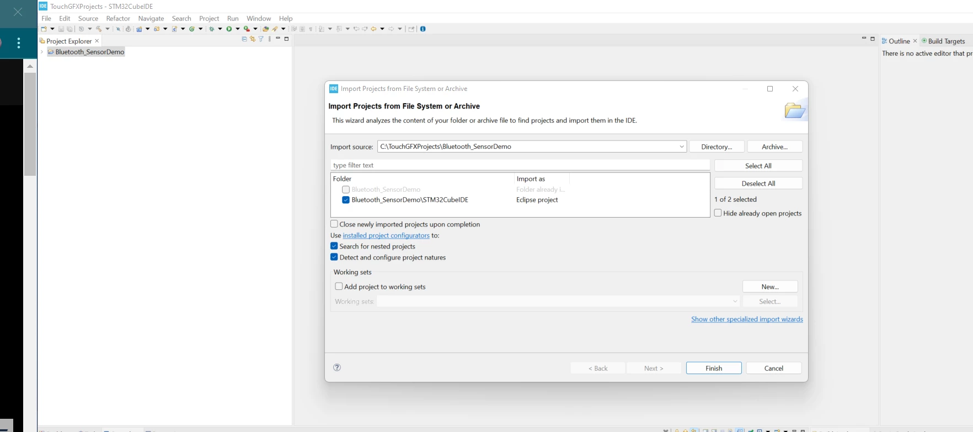Open Project Explorer view menu dots
Screen dimensions: 973x432
(269, 39)
